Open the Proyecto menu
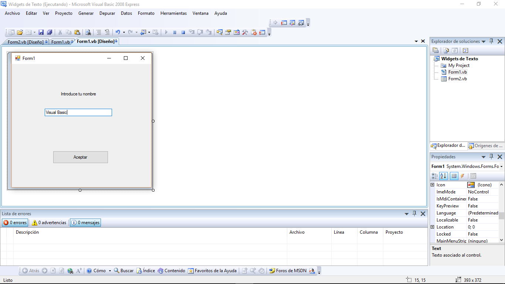 tap(64, 13)
